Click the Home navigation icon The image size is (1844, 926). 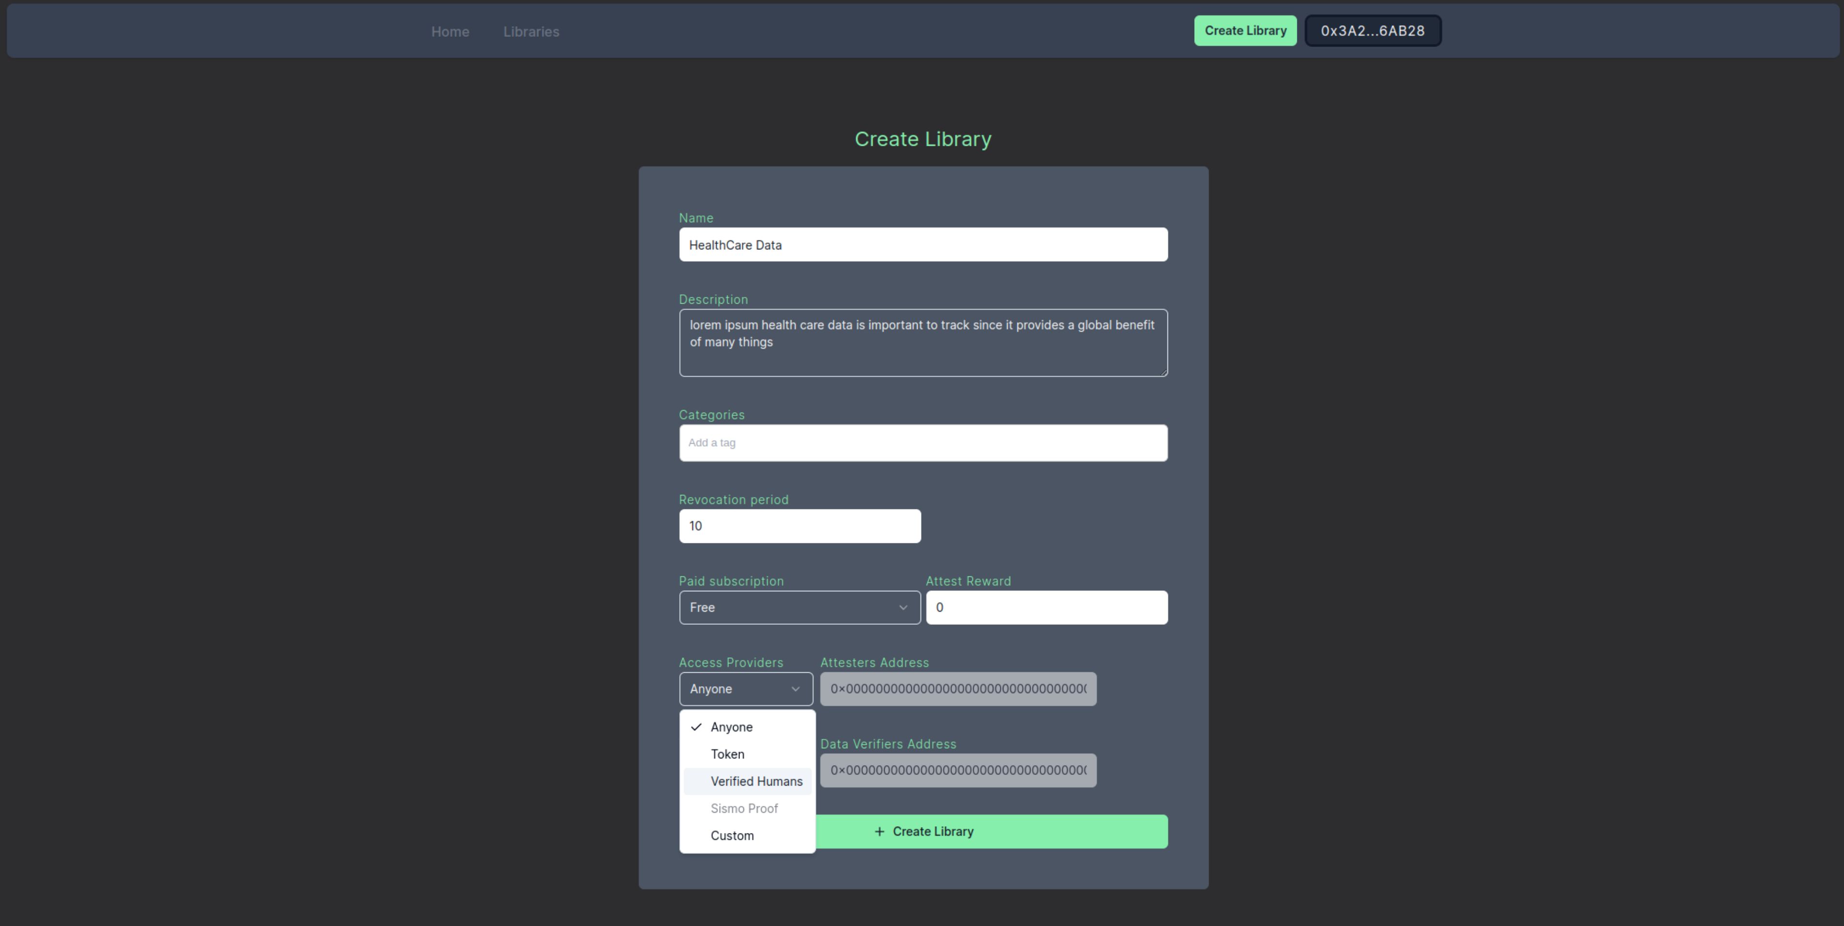(x=450, y=30)
